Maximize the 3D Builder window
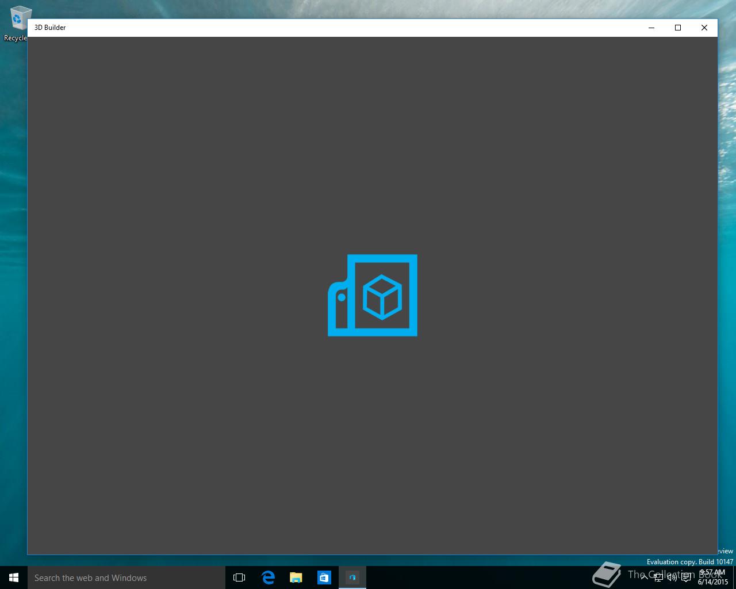This screenshot has width=736, height=589. (678, 28)
